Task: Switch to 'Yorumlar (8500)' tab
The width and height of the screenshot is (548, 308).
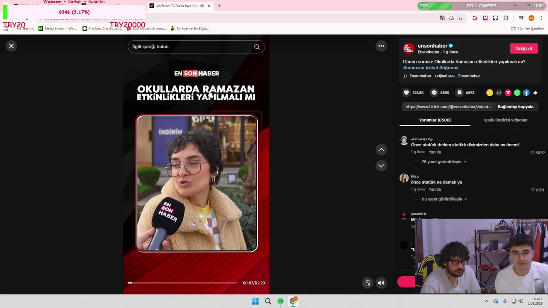Action: click(435, 120)
